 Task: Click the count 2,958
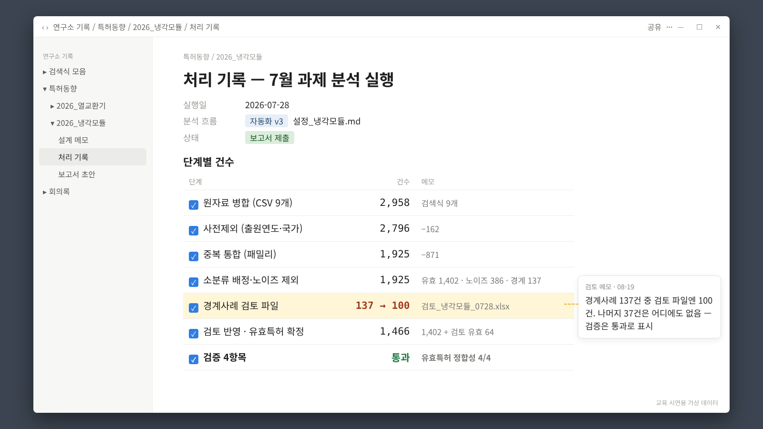pyautogui.click(x=395, y=203)
